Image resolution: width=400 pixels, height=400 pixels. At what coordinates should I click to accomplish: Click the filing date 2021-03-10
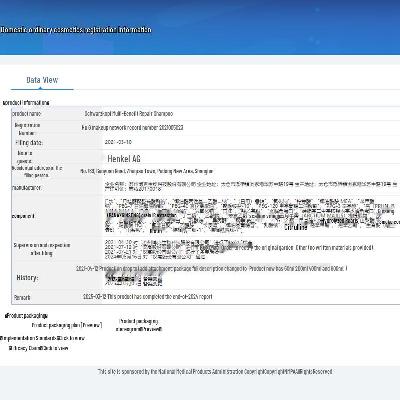coord(118,142)
